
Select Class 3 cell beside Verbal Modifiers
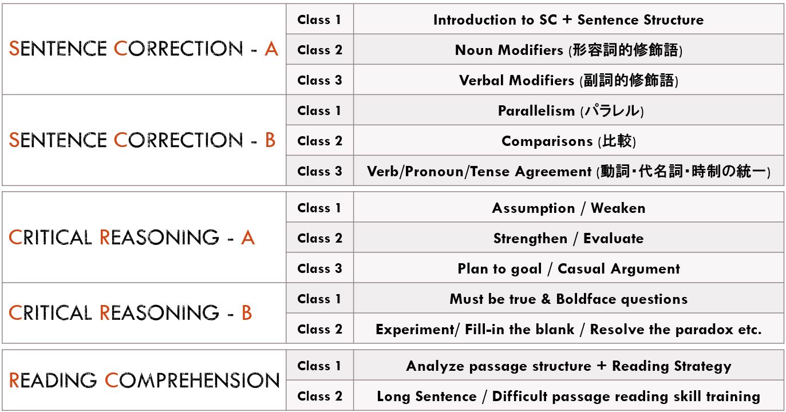pos(319,80)
